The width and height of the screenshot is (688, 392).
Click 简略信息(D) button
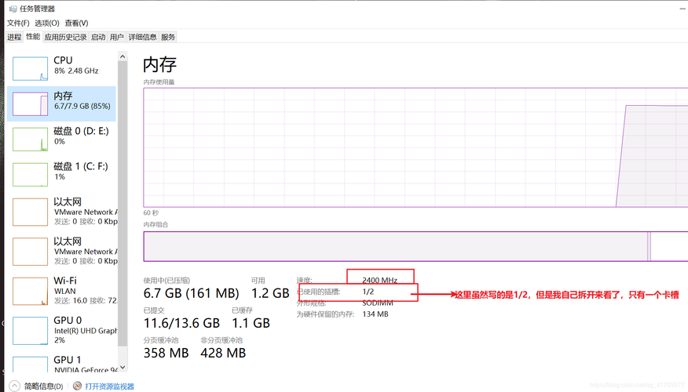44,387
